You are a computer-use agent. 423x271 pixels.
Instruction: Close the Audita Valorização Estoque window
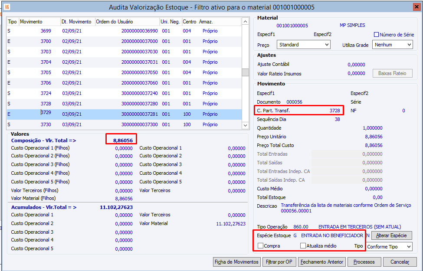[x=417, y=7]
